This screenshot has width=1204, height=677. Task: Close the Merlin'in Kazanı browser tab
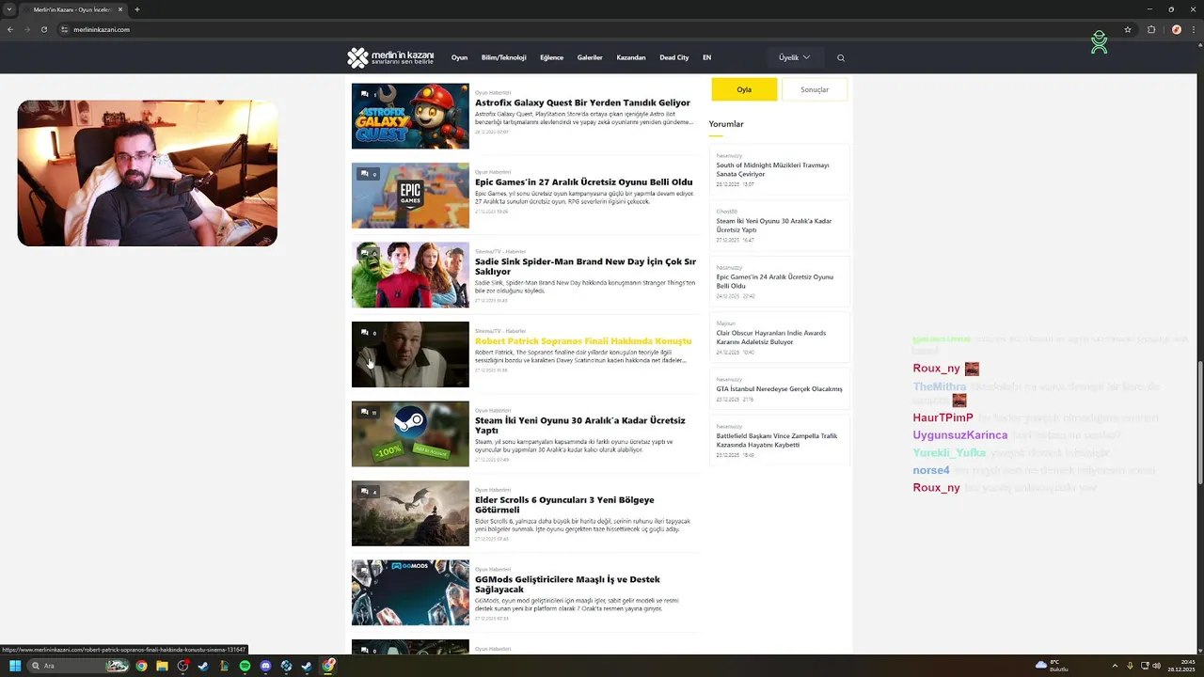[119, 9]
